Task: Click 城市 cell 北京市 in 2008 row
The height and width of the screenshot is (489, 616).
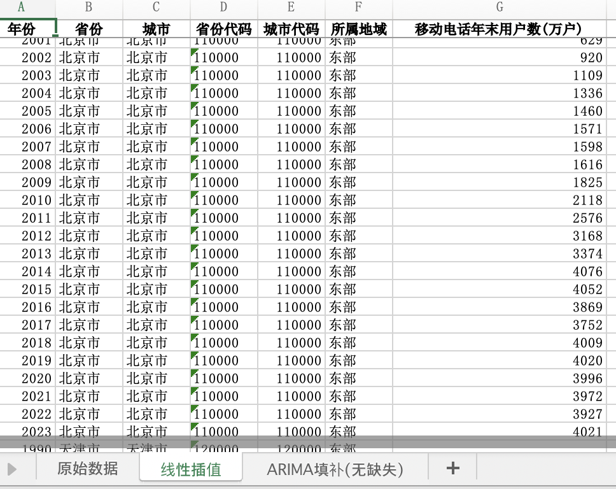Action: pyautogui.click(x=157, y=164)
